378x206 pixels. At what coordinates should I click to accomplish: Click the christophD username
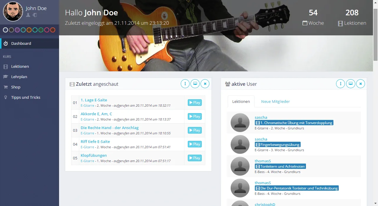pos(265,204)
